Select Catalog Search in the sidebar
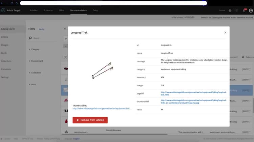Screen dimensions: 254x142 click(x=8, y=29)
